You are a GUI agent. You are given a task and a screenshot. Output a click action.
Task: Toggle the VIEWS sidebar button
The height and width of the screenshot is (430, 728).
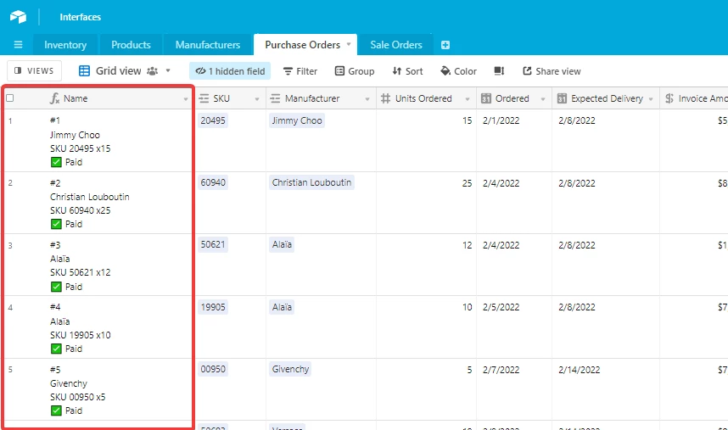(x=34, y=71)
